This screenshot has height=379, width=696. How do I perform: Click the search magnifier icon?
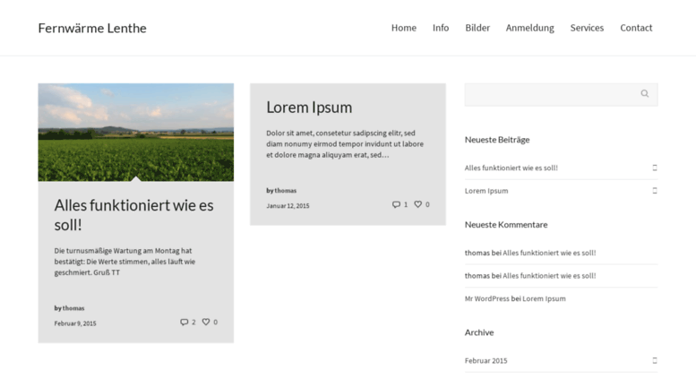[645, 94]
